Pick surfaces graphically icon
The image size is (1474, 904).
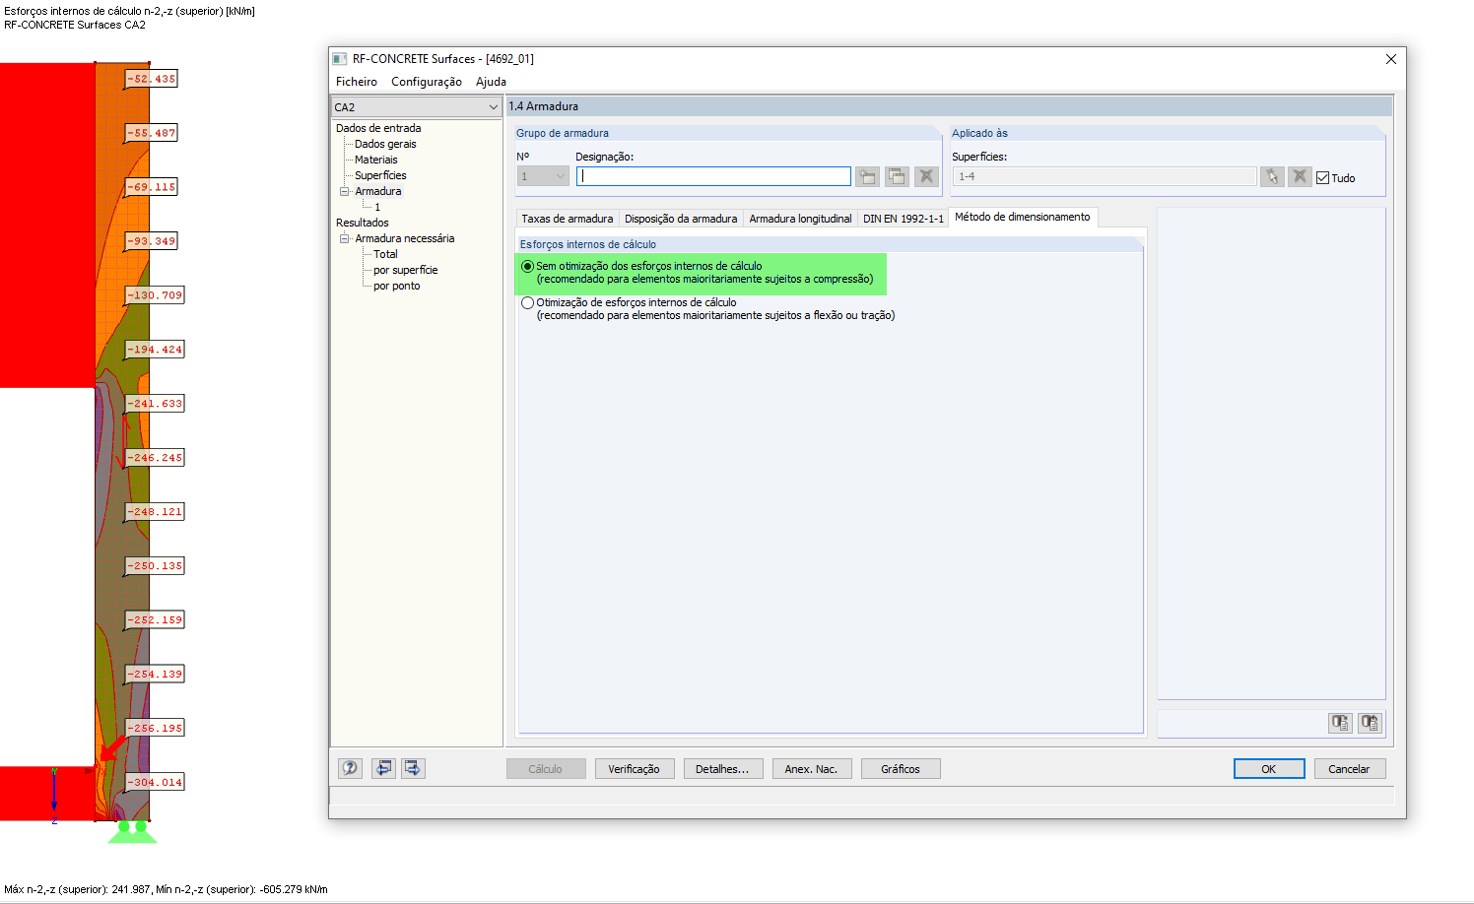pos(1272,176)
